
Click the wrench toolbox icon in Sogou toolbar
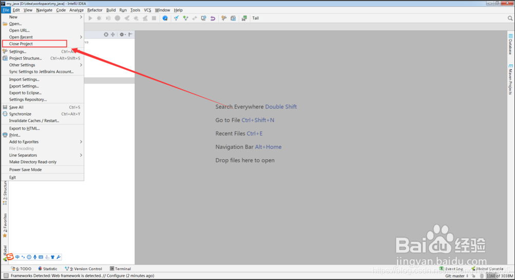[59, 257]
